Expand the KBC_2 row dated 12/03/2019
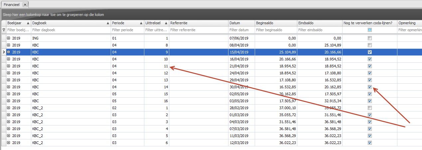 (x=9, y=143)
